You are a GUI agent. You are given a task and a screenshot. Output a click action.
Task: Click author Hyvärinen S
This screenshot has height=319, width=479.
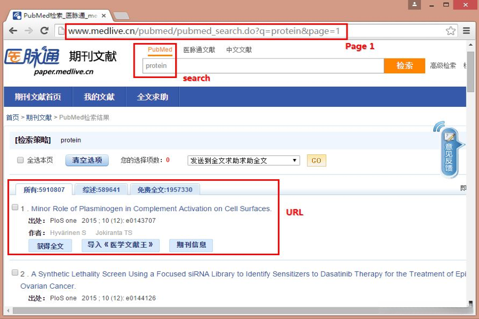pyautogui.click(x=68, y=233)
